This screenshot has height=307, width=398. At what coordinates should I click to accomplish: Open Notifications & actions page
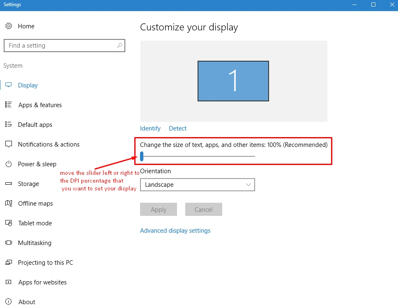(x=49, y=144)
